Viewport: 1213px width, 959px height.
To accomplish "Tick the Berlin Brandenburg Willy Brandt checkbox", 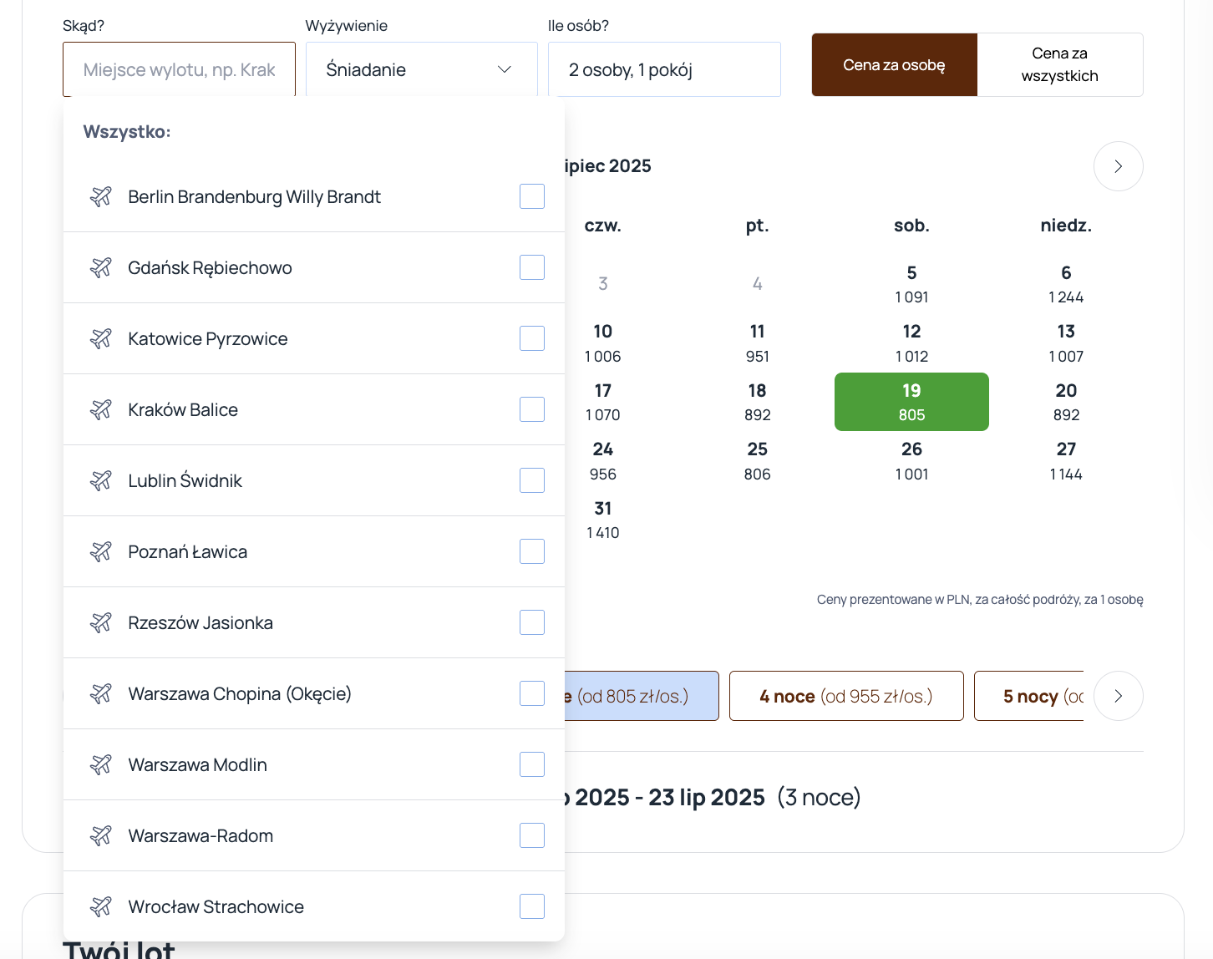I will (532, 196).
